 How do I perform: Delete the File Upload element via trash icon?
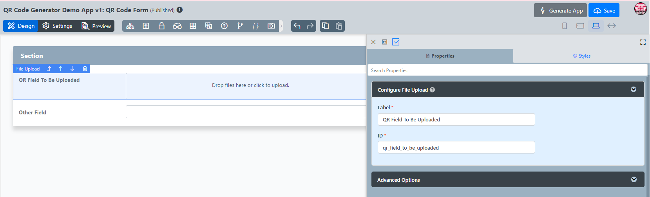85,69
